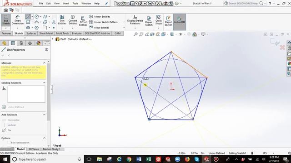Select the Sketch Fillet tool
291x163 pixels.
pyautogui.click(x=45, y=28)
